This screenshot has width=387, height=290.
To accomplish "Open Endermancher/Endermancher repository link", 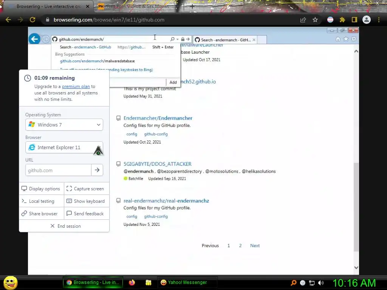I will (x=158, y=118).
